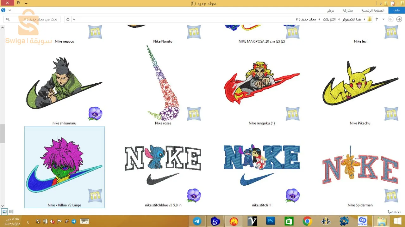The height and width of the screenshot is (227, 405).
Task: Click the refresh button beside address bar
Action: click(x=68, y=19)
